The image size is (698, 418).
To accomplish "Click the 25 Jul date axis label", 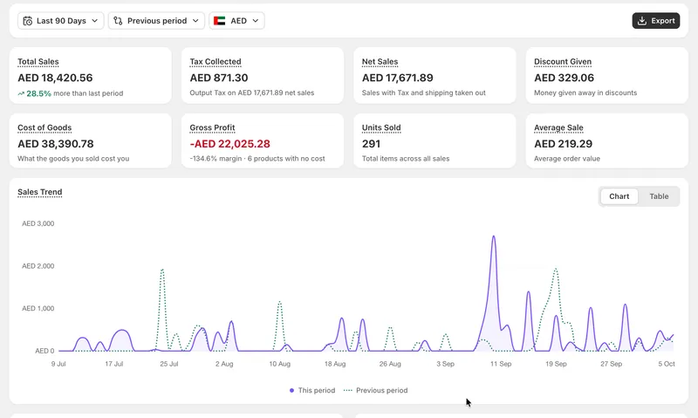I will tap(169, 364).
